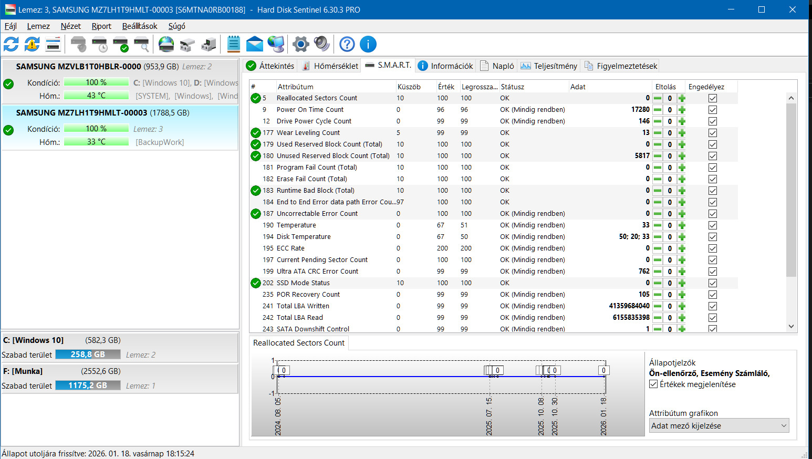Viewport: 812px width, 459px height.
Task: Uncheck Engedélyez for Reallocated Sectors Count
Action: (x=712, y=98)
